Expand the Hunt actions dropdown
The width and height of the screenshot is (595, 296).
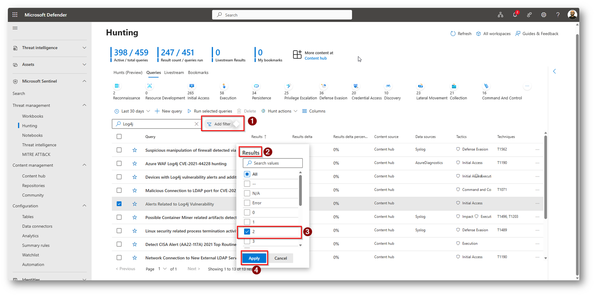point(279,111)
